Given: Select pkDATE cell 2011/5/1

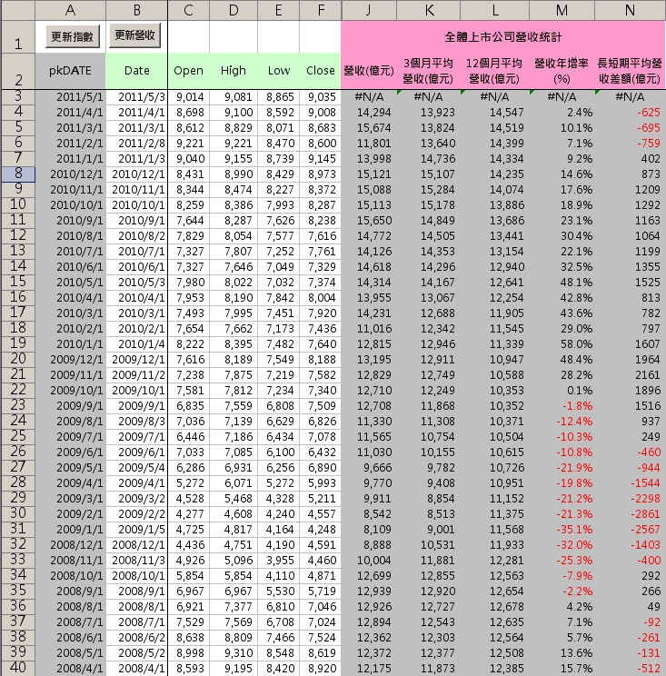Looking at the screenshot, I should click(70, 97).
